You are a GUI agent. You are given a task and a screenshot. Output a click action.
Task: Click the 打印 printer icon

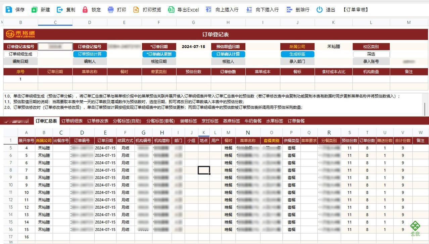[x=111, y=10]
